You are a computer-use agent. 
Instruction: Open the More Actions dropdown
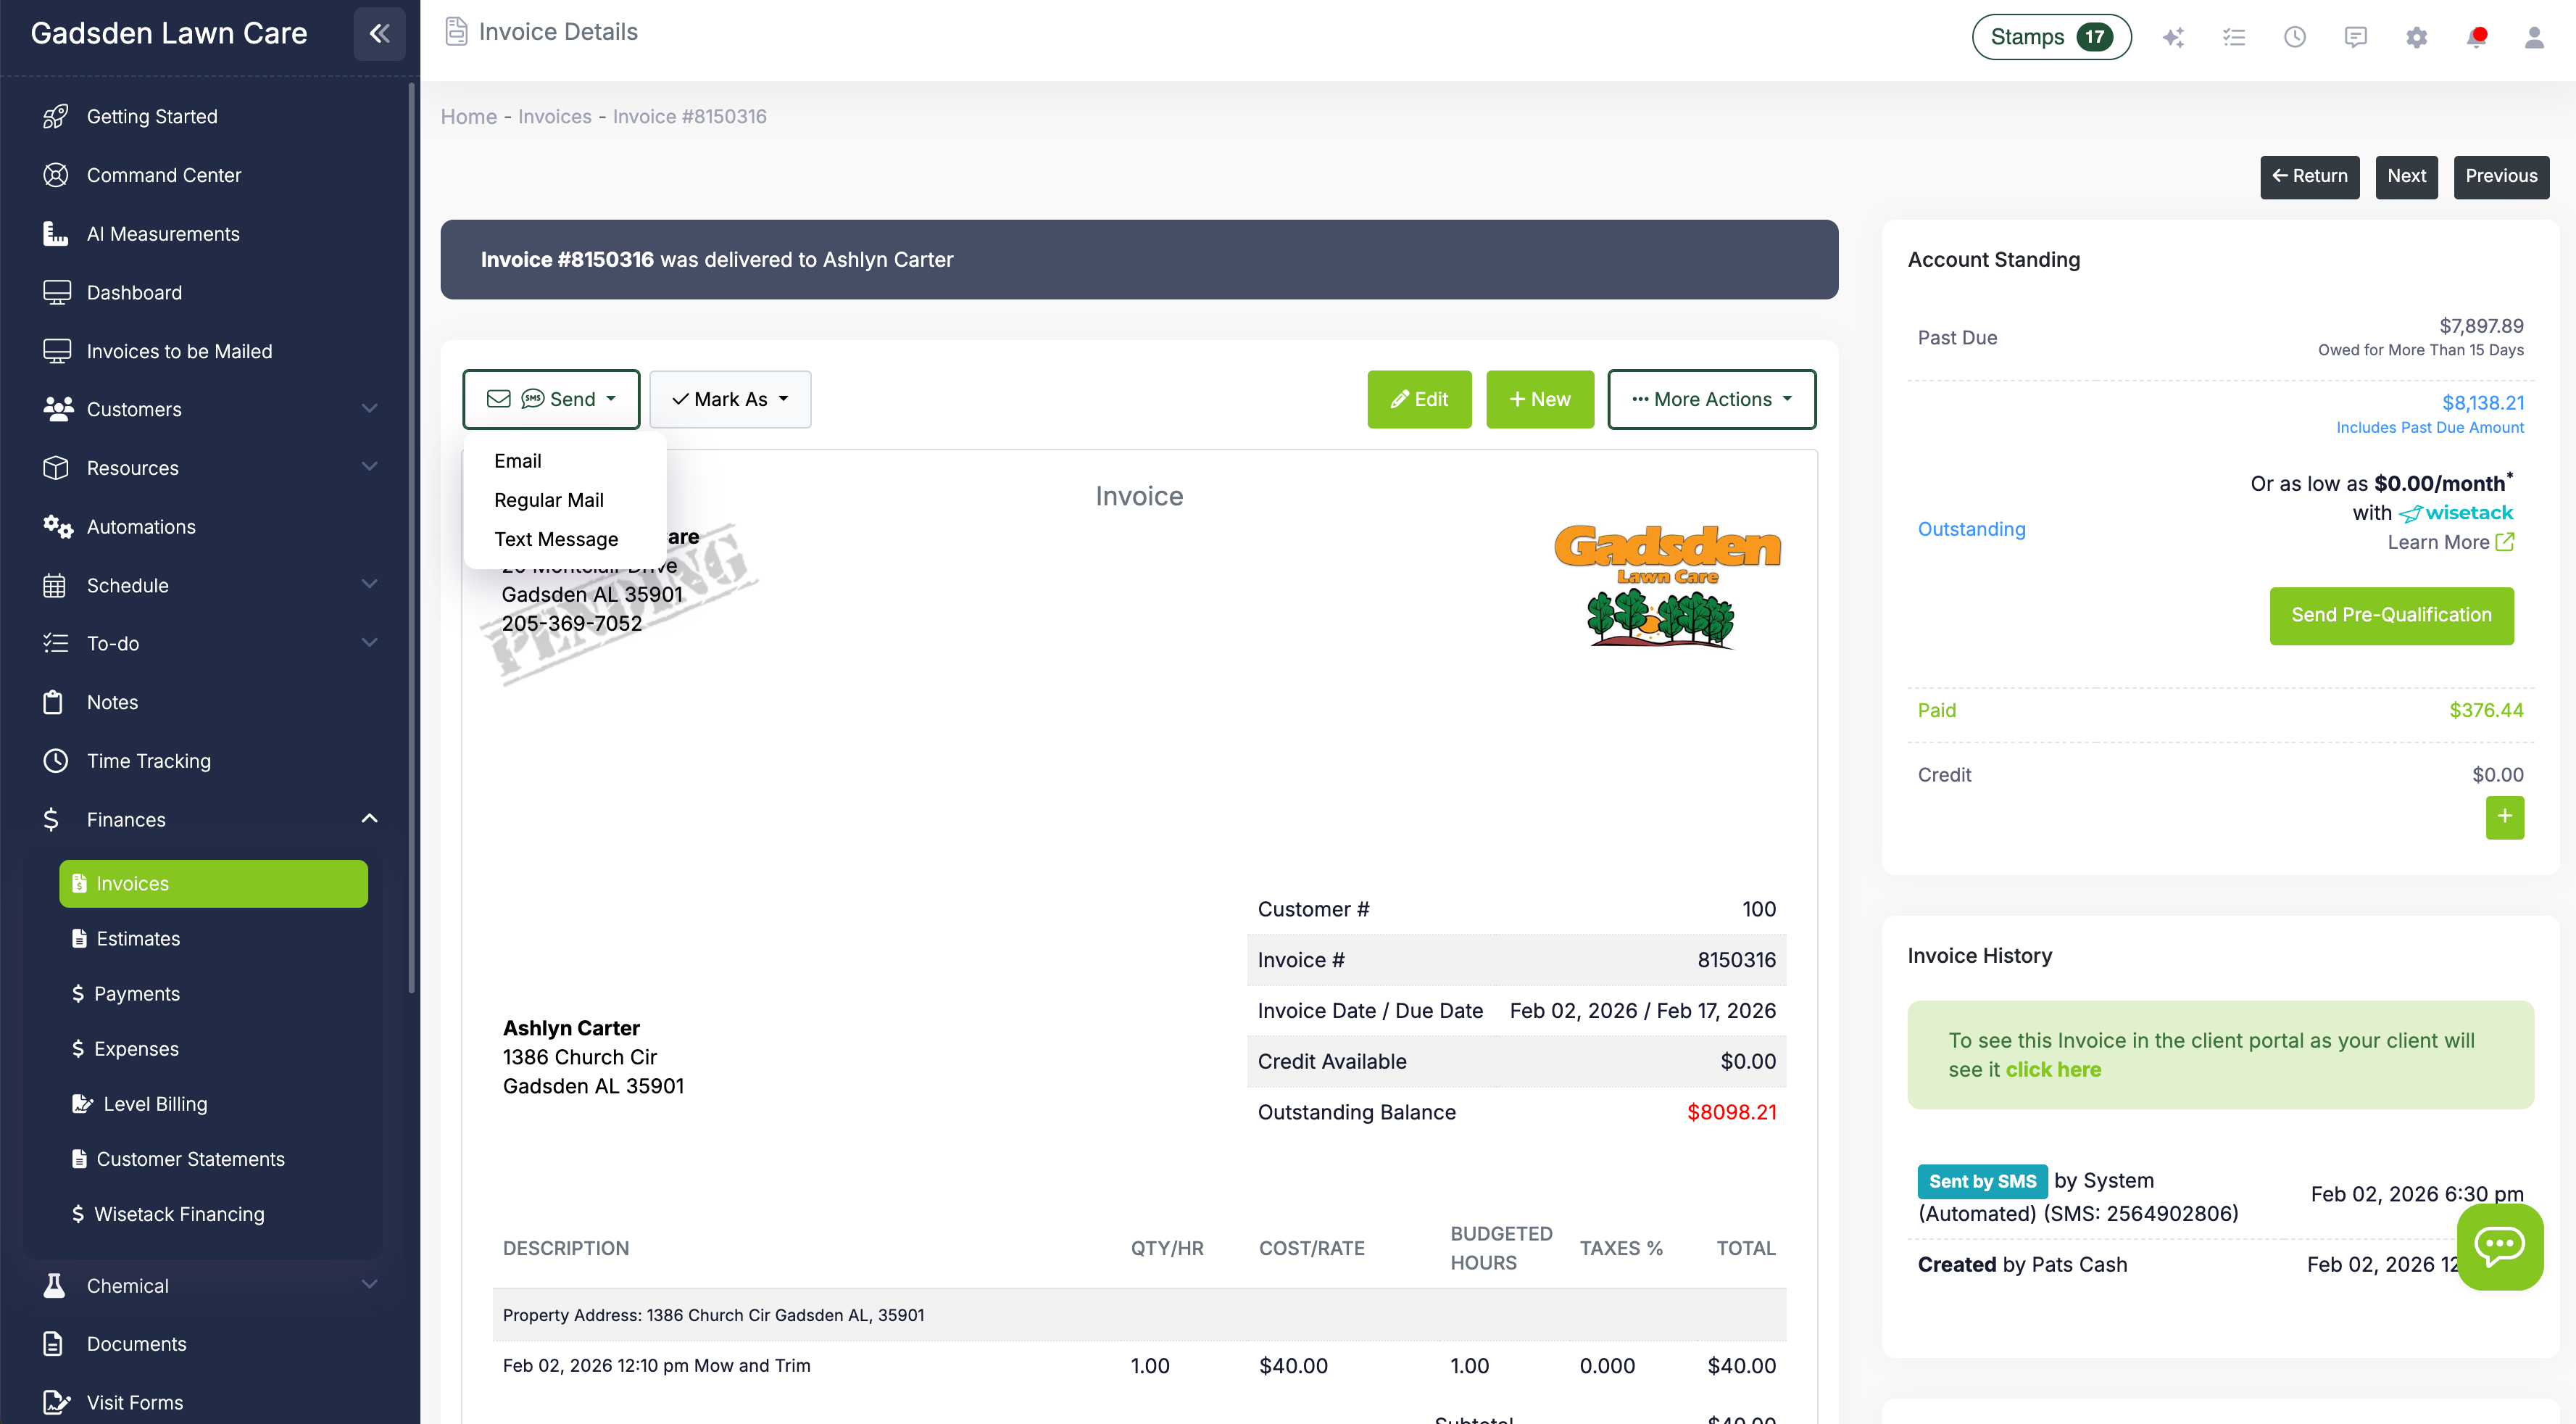(1711, 399)
